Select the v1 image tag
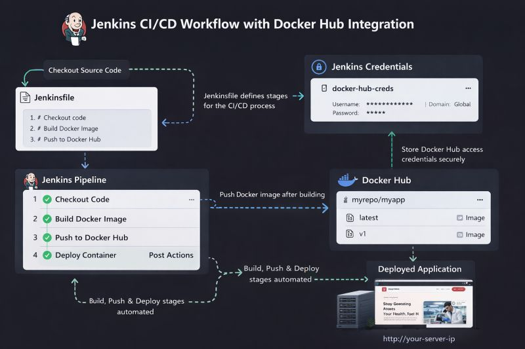Image resolution: width=525 pixels, height=349 pixels. tap(363, 234)
